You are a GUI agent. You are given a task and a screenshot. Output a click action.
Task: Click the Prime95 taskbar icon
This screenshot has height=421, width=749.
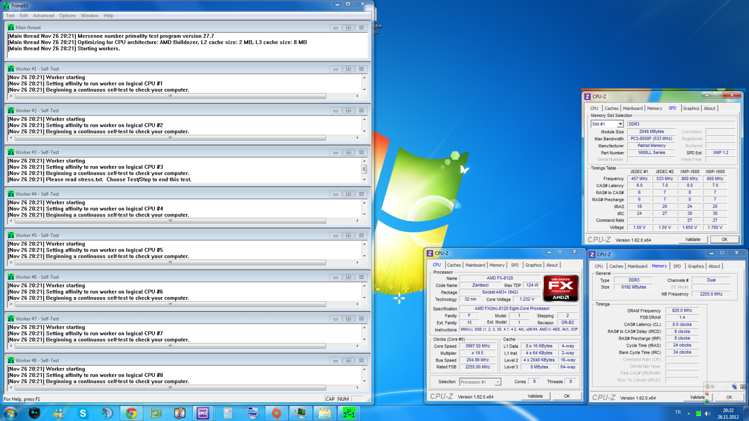pos(349,413)
